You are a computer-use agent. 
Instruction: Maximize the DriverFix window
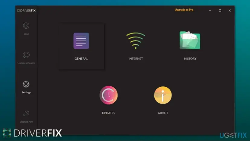coord(220,11)
